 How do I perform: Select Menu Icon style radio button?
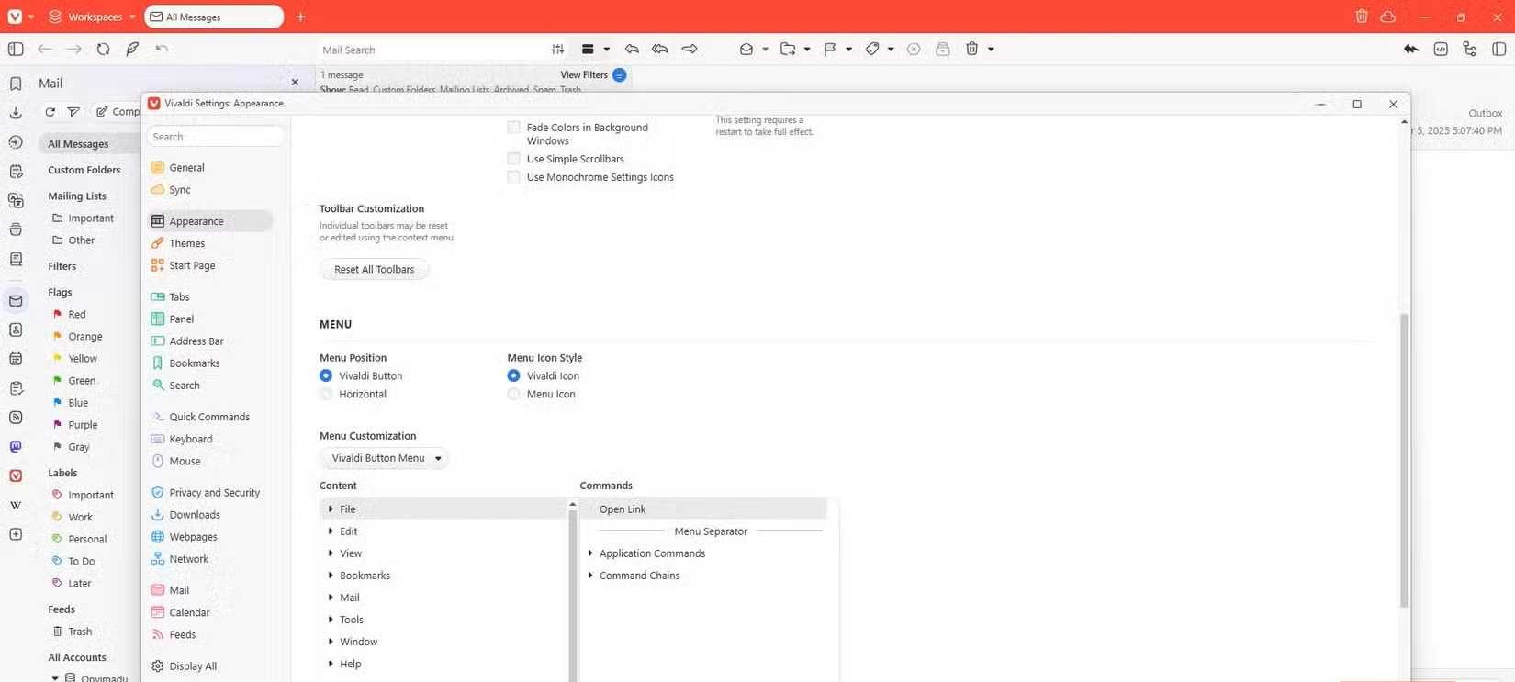tap(514, 394)
